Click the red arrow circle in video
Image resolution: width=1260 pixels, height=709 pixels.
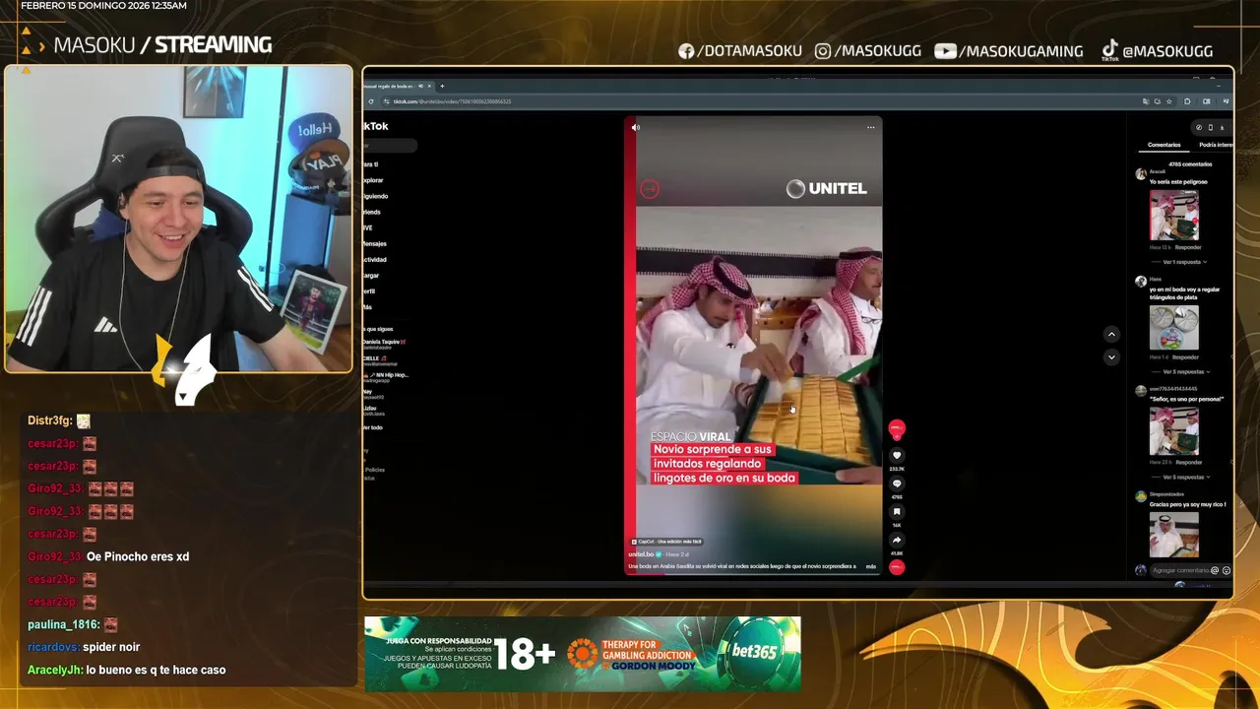tap(650, 189)
